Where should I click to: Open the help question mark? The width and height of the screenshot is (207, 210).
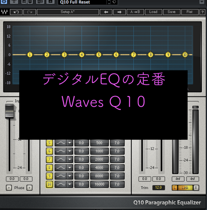(x=202, y=12)
